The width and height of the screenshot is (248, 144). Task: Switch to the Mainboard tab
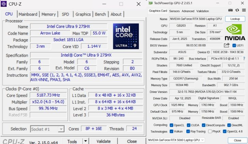pyautogui.click(x=28, y=14)
